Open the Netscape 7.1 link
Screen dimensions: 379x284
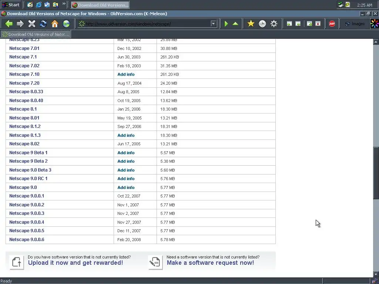[23, 57]
